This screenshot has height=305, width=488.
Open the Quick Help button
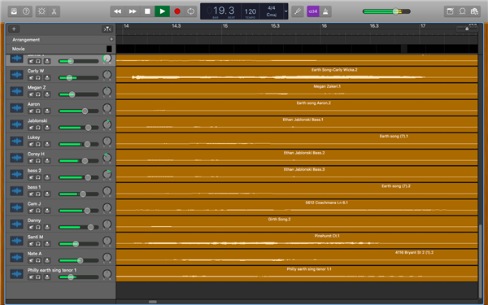point(26,11)
